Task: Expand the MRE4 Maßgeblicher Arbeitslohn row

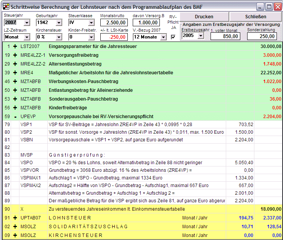Action: point(15,72)
